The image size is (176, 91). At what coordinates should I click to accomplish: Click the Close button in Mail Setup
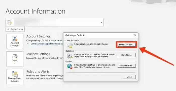(x=129, y=77)
